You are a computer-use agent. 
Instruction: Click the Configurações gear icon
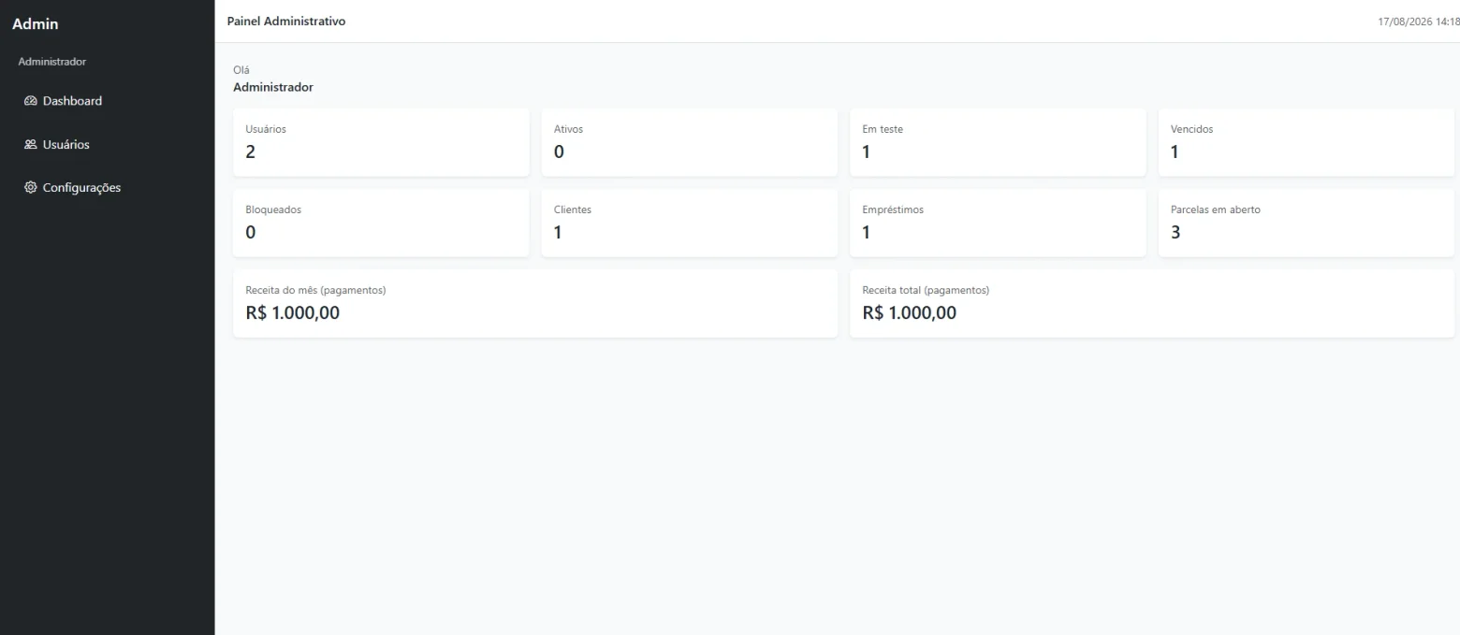(30, 188)
